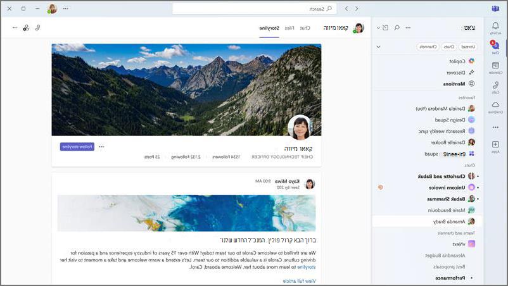Expand the filter chips chevron
This screenshot has width=508, height=286.
378,47
